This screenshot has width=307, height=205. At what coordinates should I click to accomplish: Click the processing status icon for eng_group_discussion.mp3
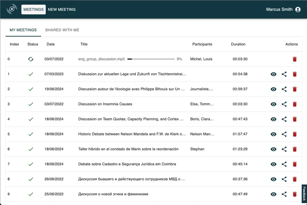coord(31,59)
